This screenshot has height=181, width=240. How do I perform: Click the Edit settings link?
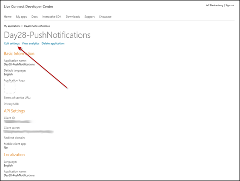pos(12,43)
